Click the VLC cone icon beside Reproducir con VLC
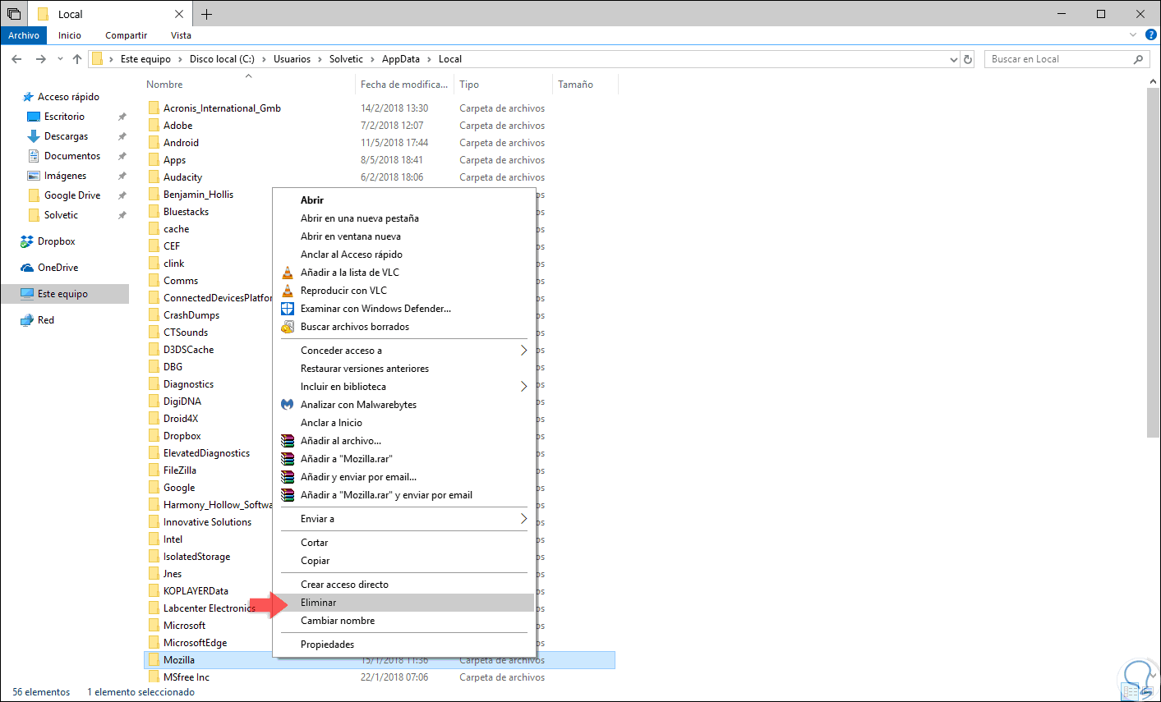Image resolution: width=1161 pixels, height=702 pixels. [288, 291]
